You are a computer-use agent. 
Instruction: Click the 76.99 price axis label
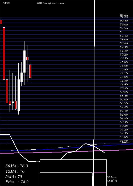(124, 66)
